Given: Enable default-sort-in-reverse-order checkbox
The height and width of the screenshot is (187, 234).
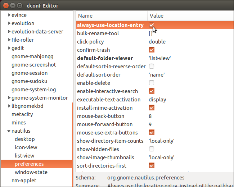Looking at the screenshot, I should coord(151,66).
